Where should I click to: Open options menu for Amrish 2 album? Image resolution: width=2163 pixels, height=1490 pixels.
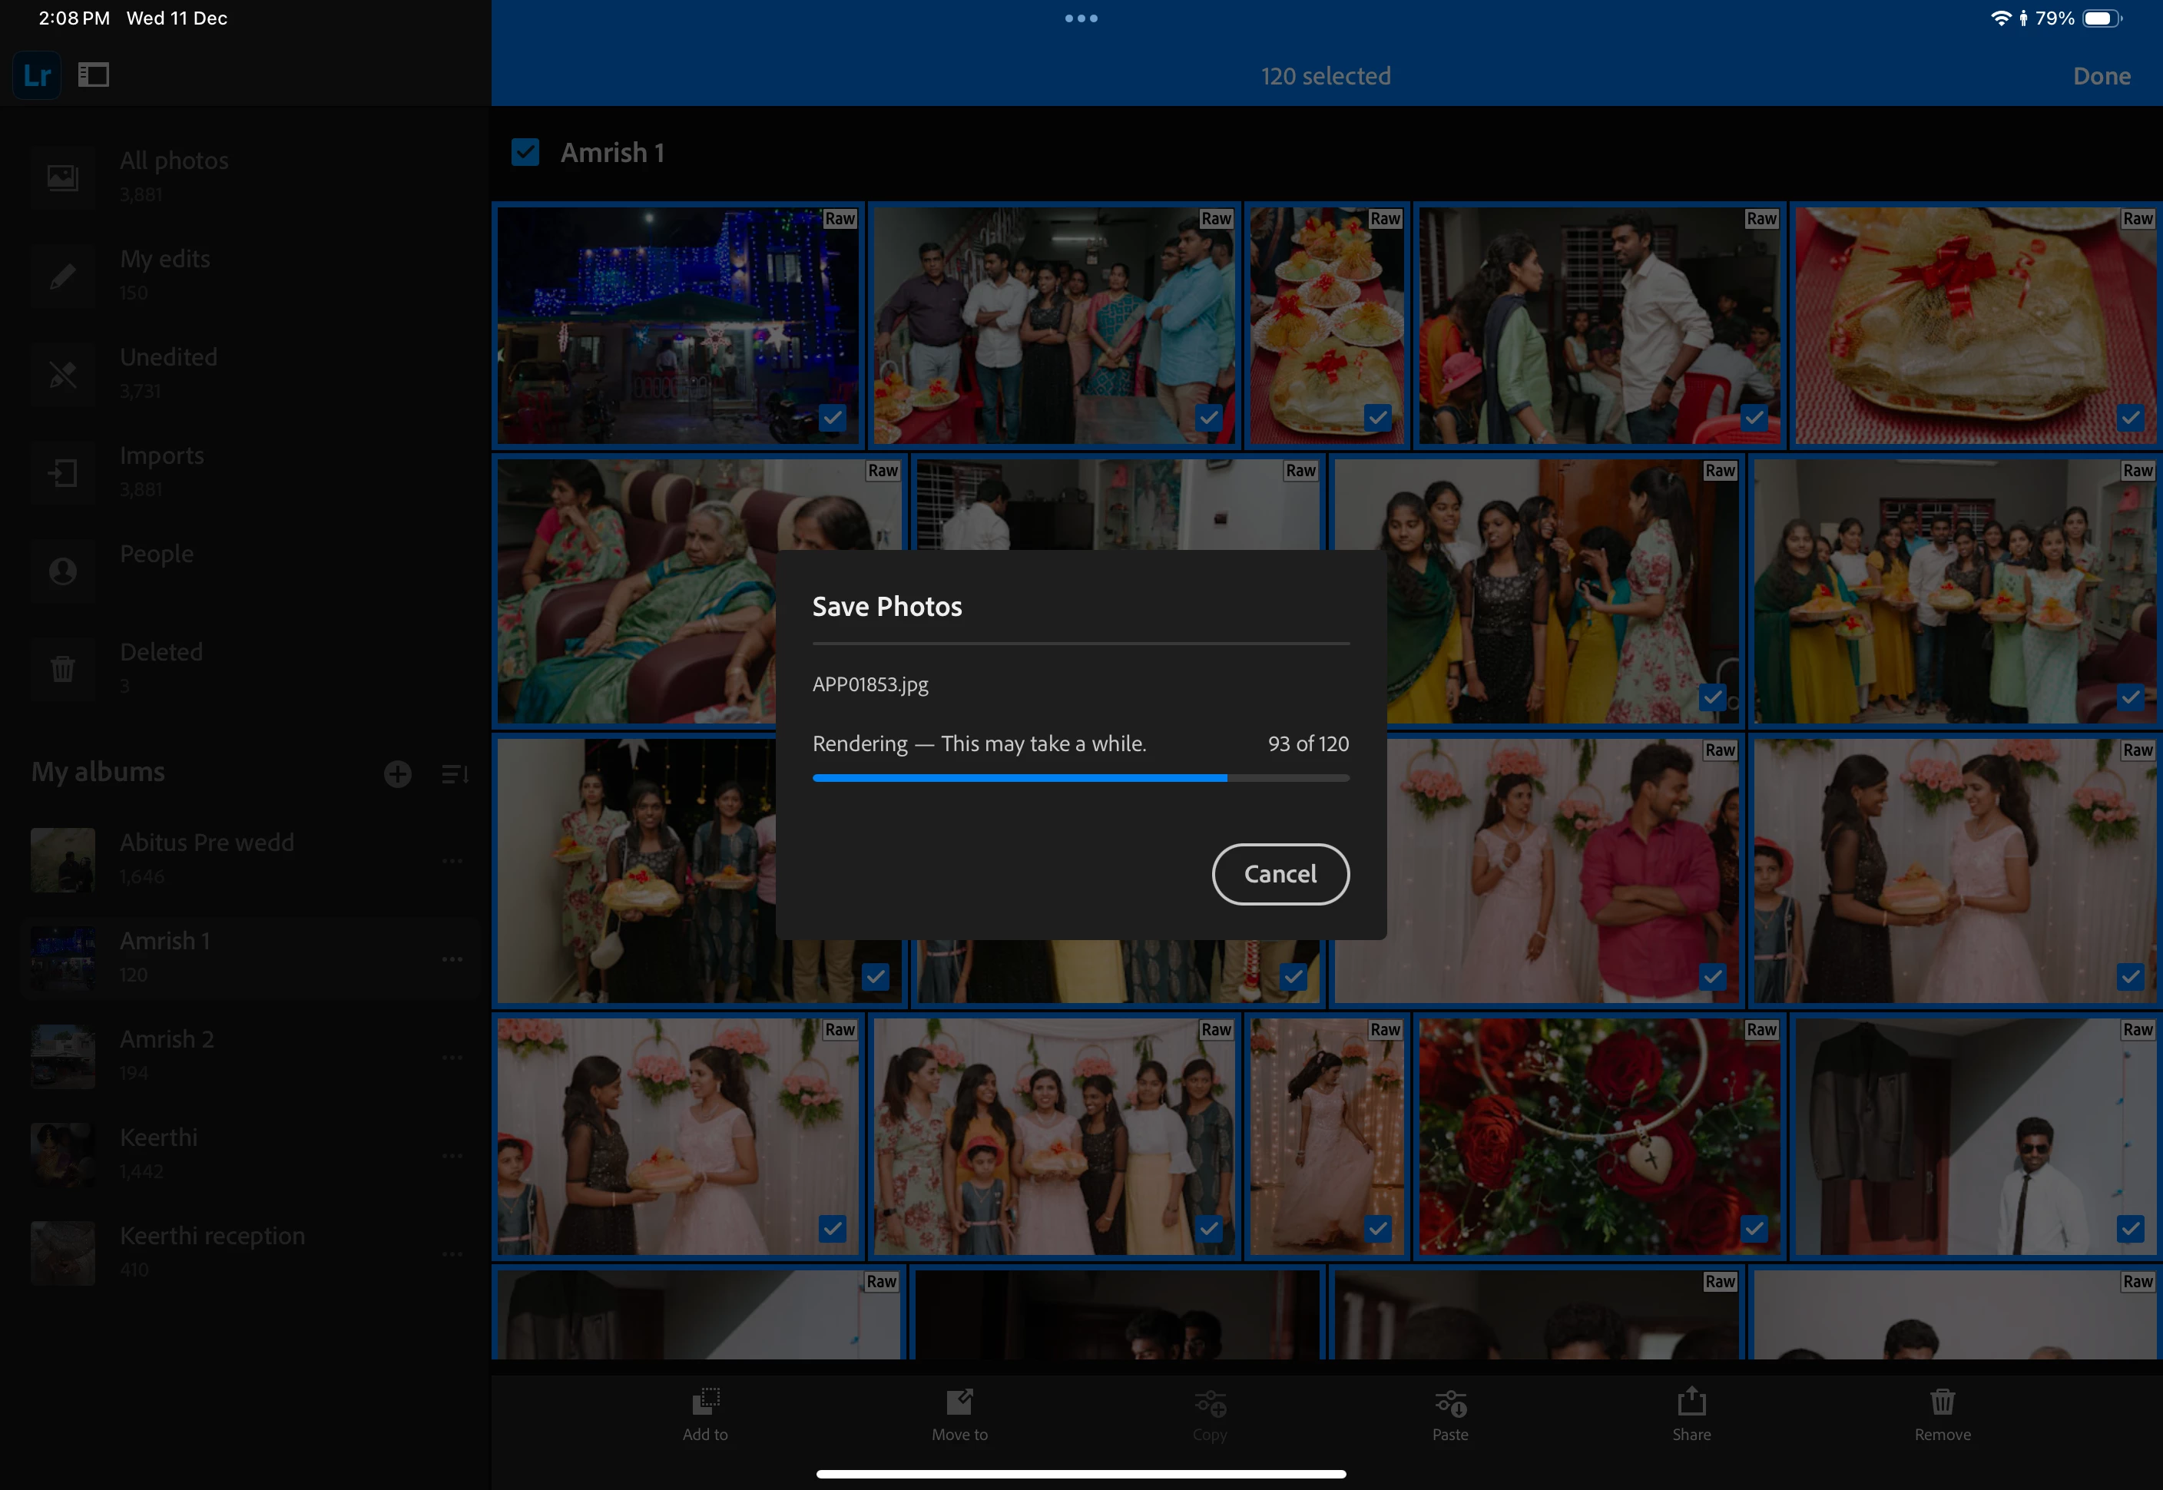coord(452,1057)
